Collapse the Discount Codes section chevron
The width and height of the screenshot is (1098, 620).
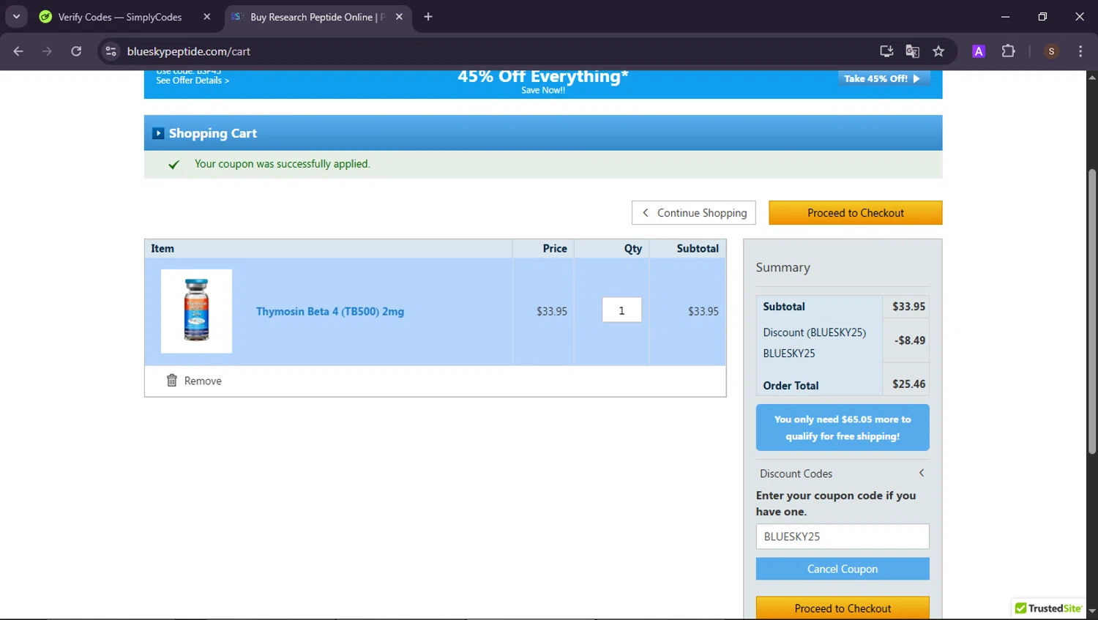[922, 473]
